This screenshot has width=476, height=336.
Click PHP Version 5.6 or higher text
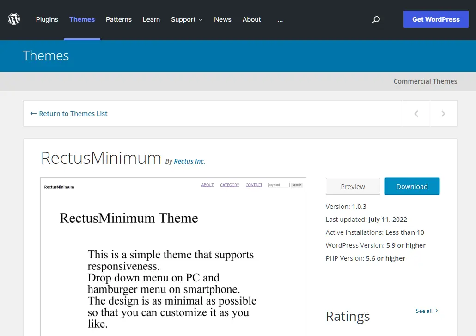(x=365, y=258)
